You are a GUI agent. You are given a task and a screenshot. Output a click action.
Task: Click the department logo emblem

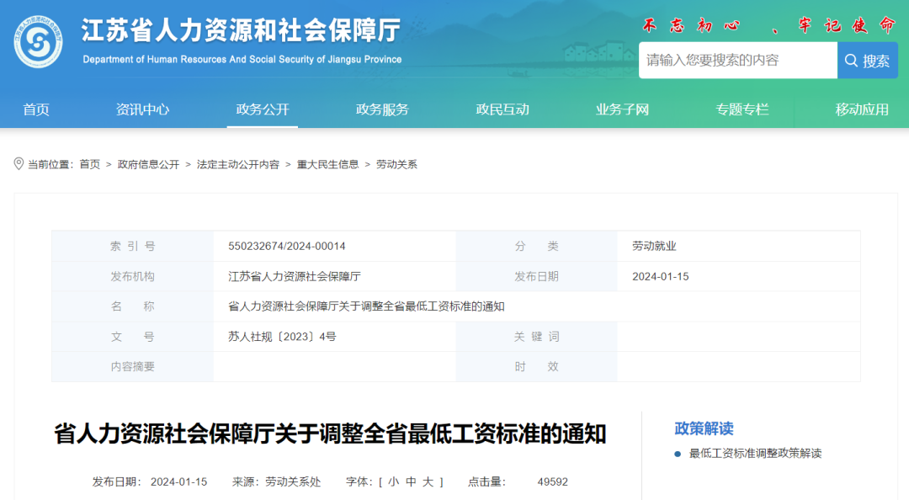(x=38, y=42)
